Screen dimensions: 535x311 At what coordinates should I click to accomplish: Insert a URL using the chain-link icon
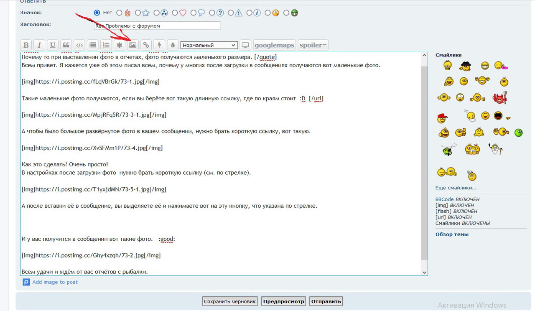[x=146, y=45]
